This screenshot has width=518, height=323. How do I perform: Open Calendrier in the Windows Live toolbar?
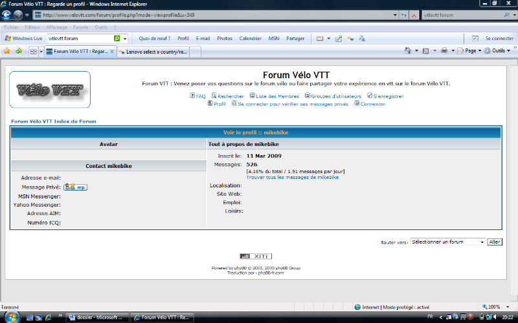(251, 38)
